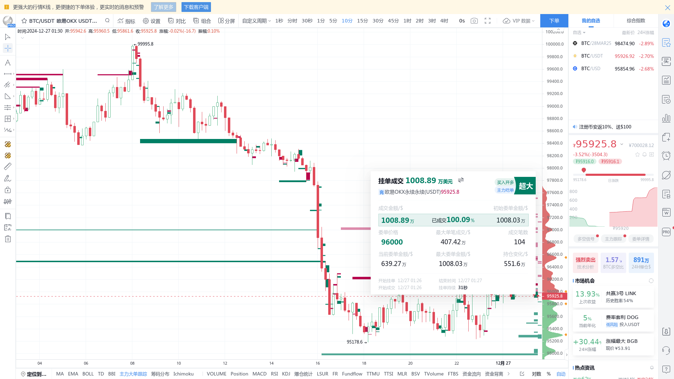Click the bar chart icon in right sidebar
Image resolution: width=674 pixels, height=379 pixels.
click(x=666, y=118)
